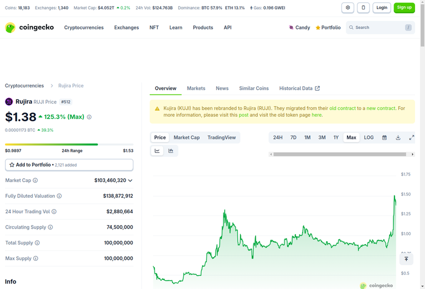
Task: Select the 1Y time range
Action: (336, 137)
